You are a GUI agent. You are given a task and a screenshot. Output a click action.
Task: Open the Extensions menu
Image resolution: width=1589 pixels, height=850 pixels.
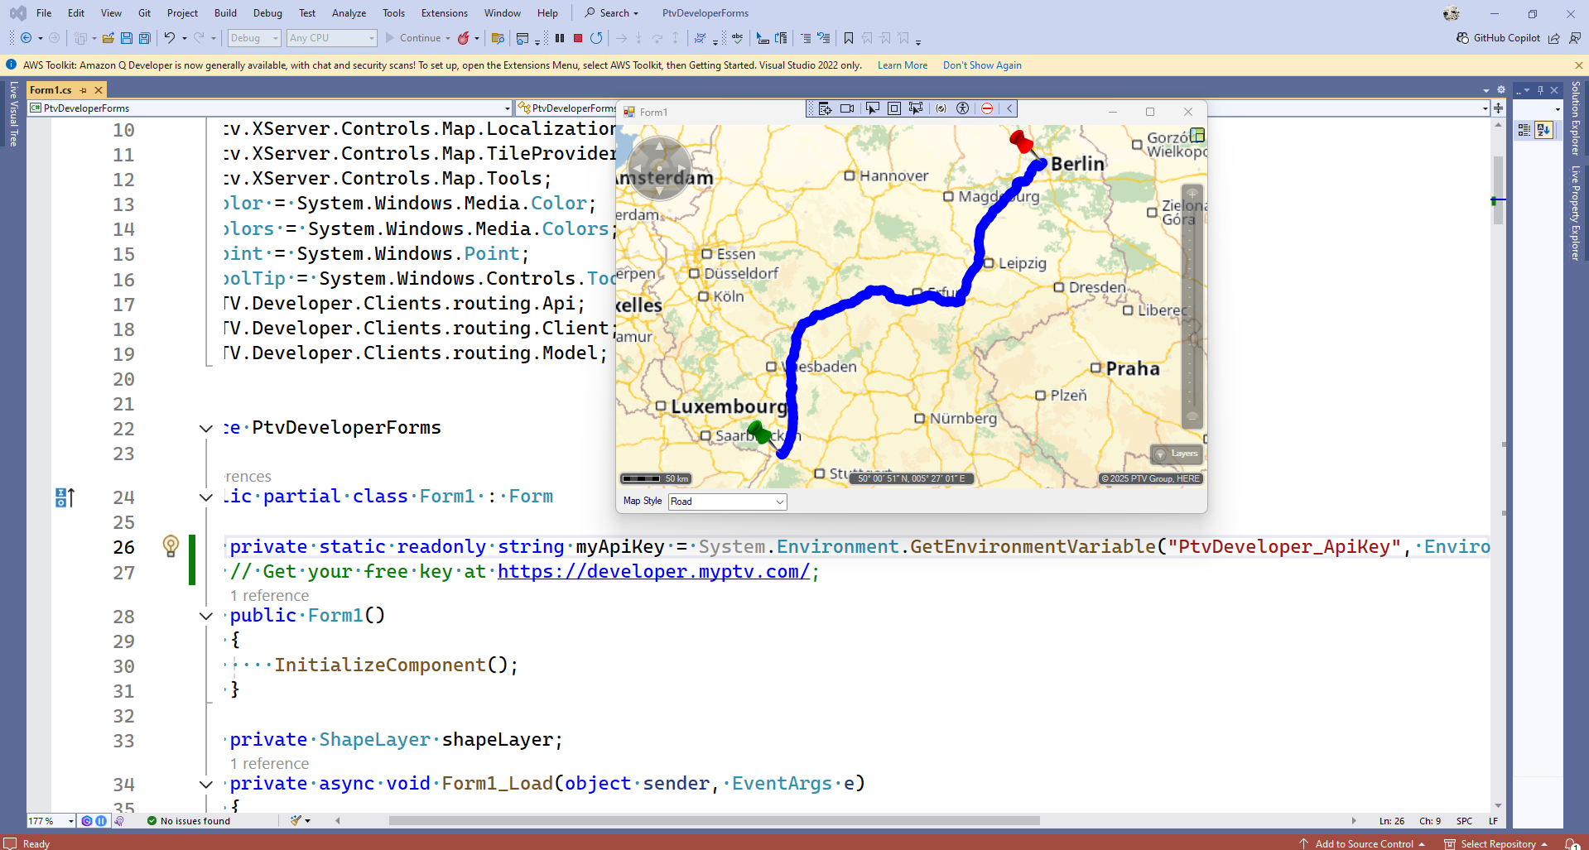click(444, 13)
